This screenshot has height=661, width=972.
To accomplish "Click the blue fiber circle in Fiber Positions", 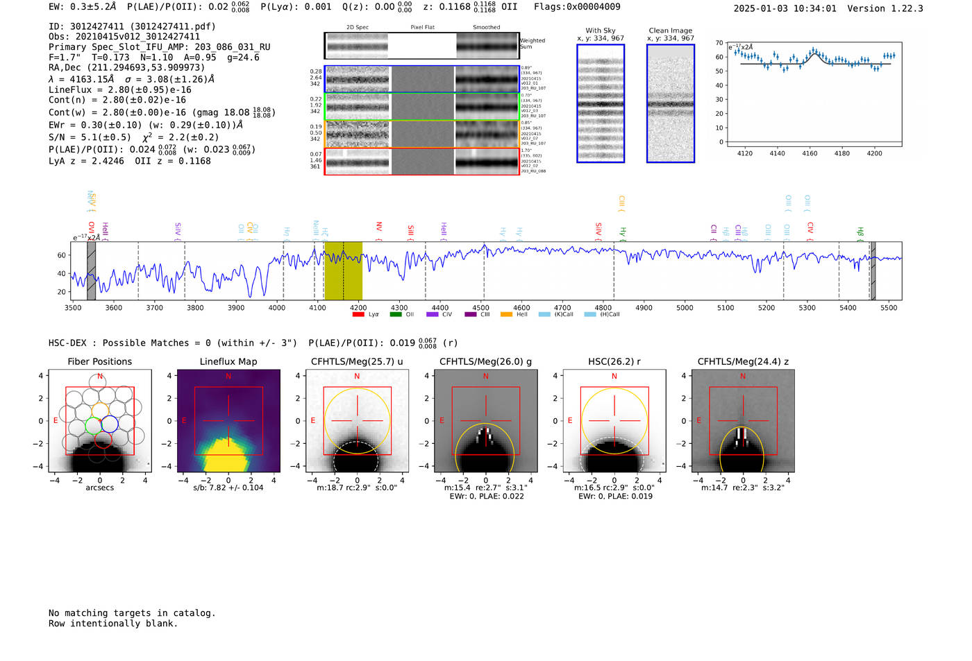I will click(110, 424).
